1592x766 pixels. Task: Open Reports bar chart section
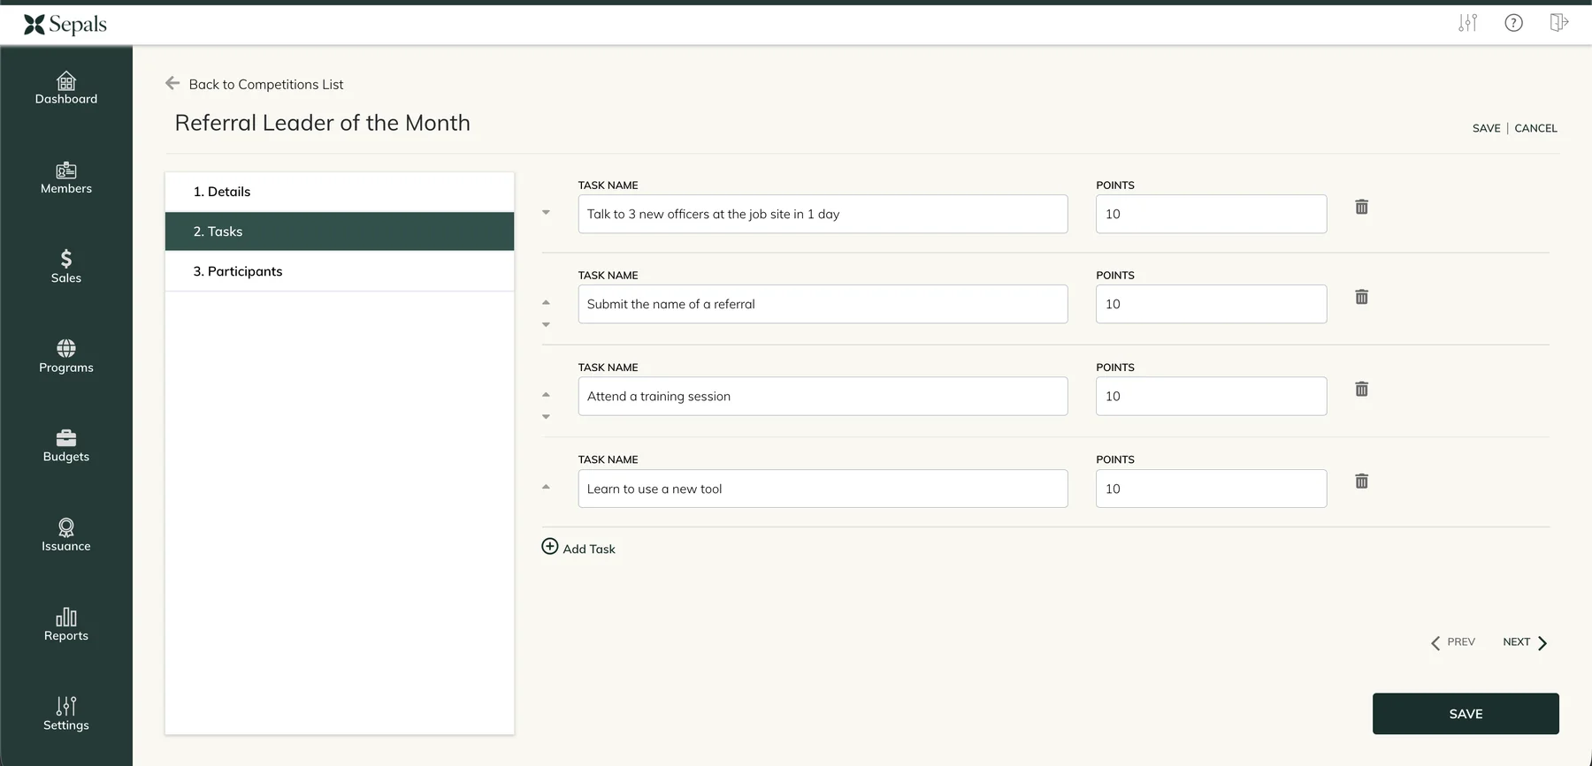66,625
